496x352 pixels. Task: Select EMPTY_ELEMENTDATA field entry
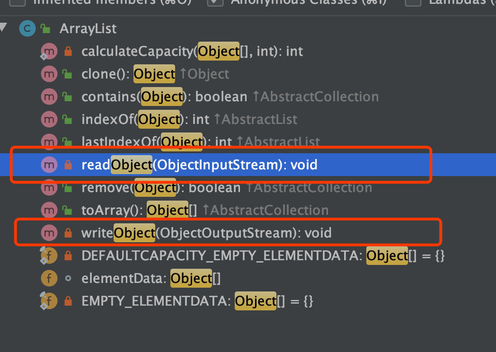point(197,301)
